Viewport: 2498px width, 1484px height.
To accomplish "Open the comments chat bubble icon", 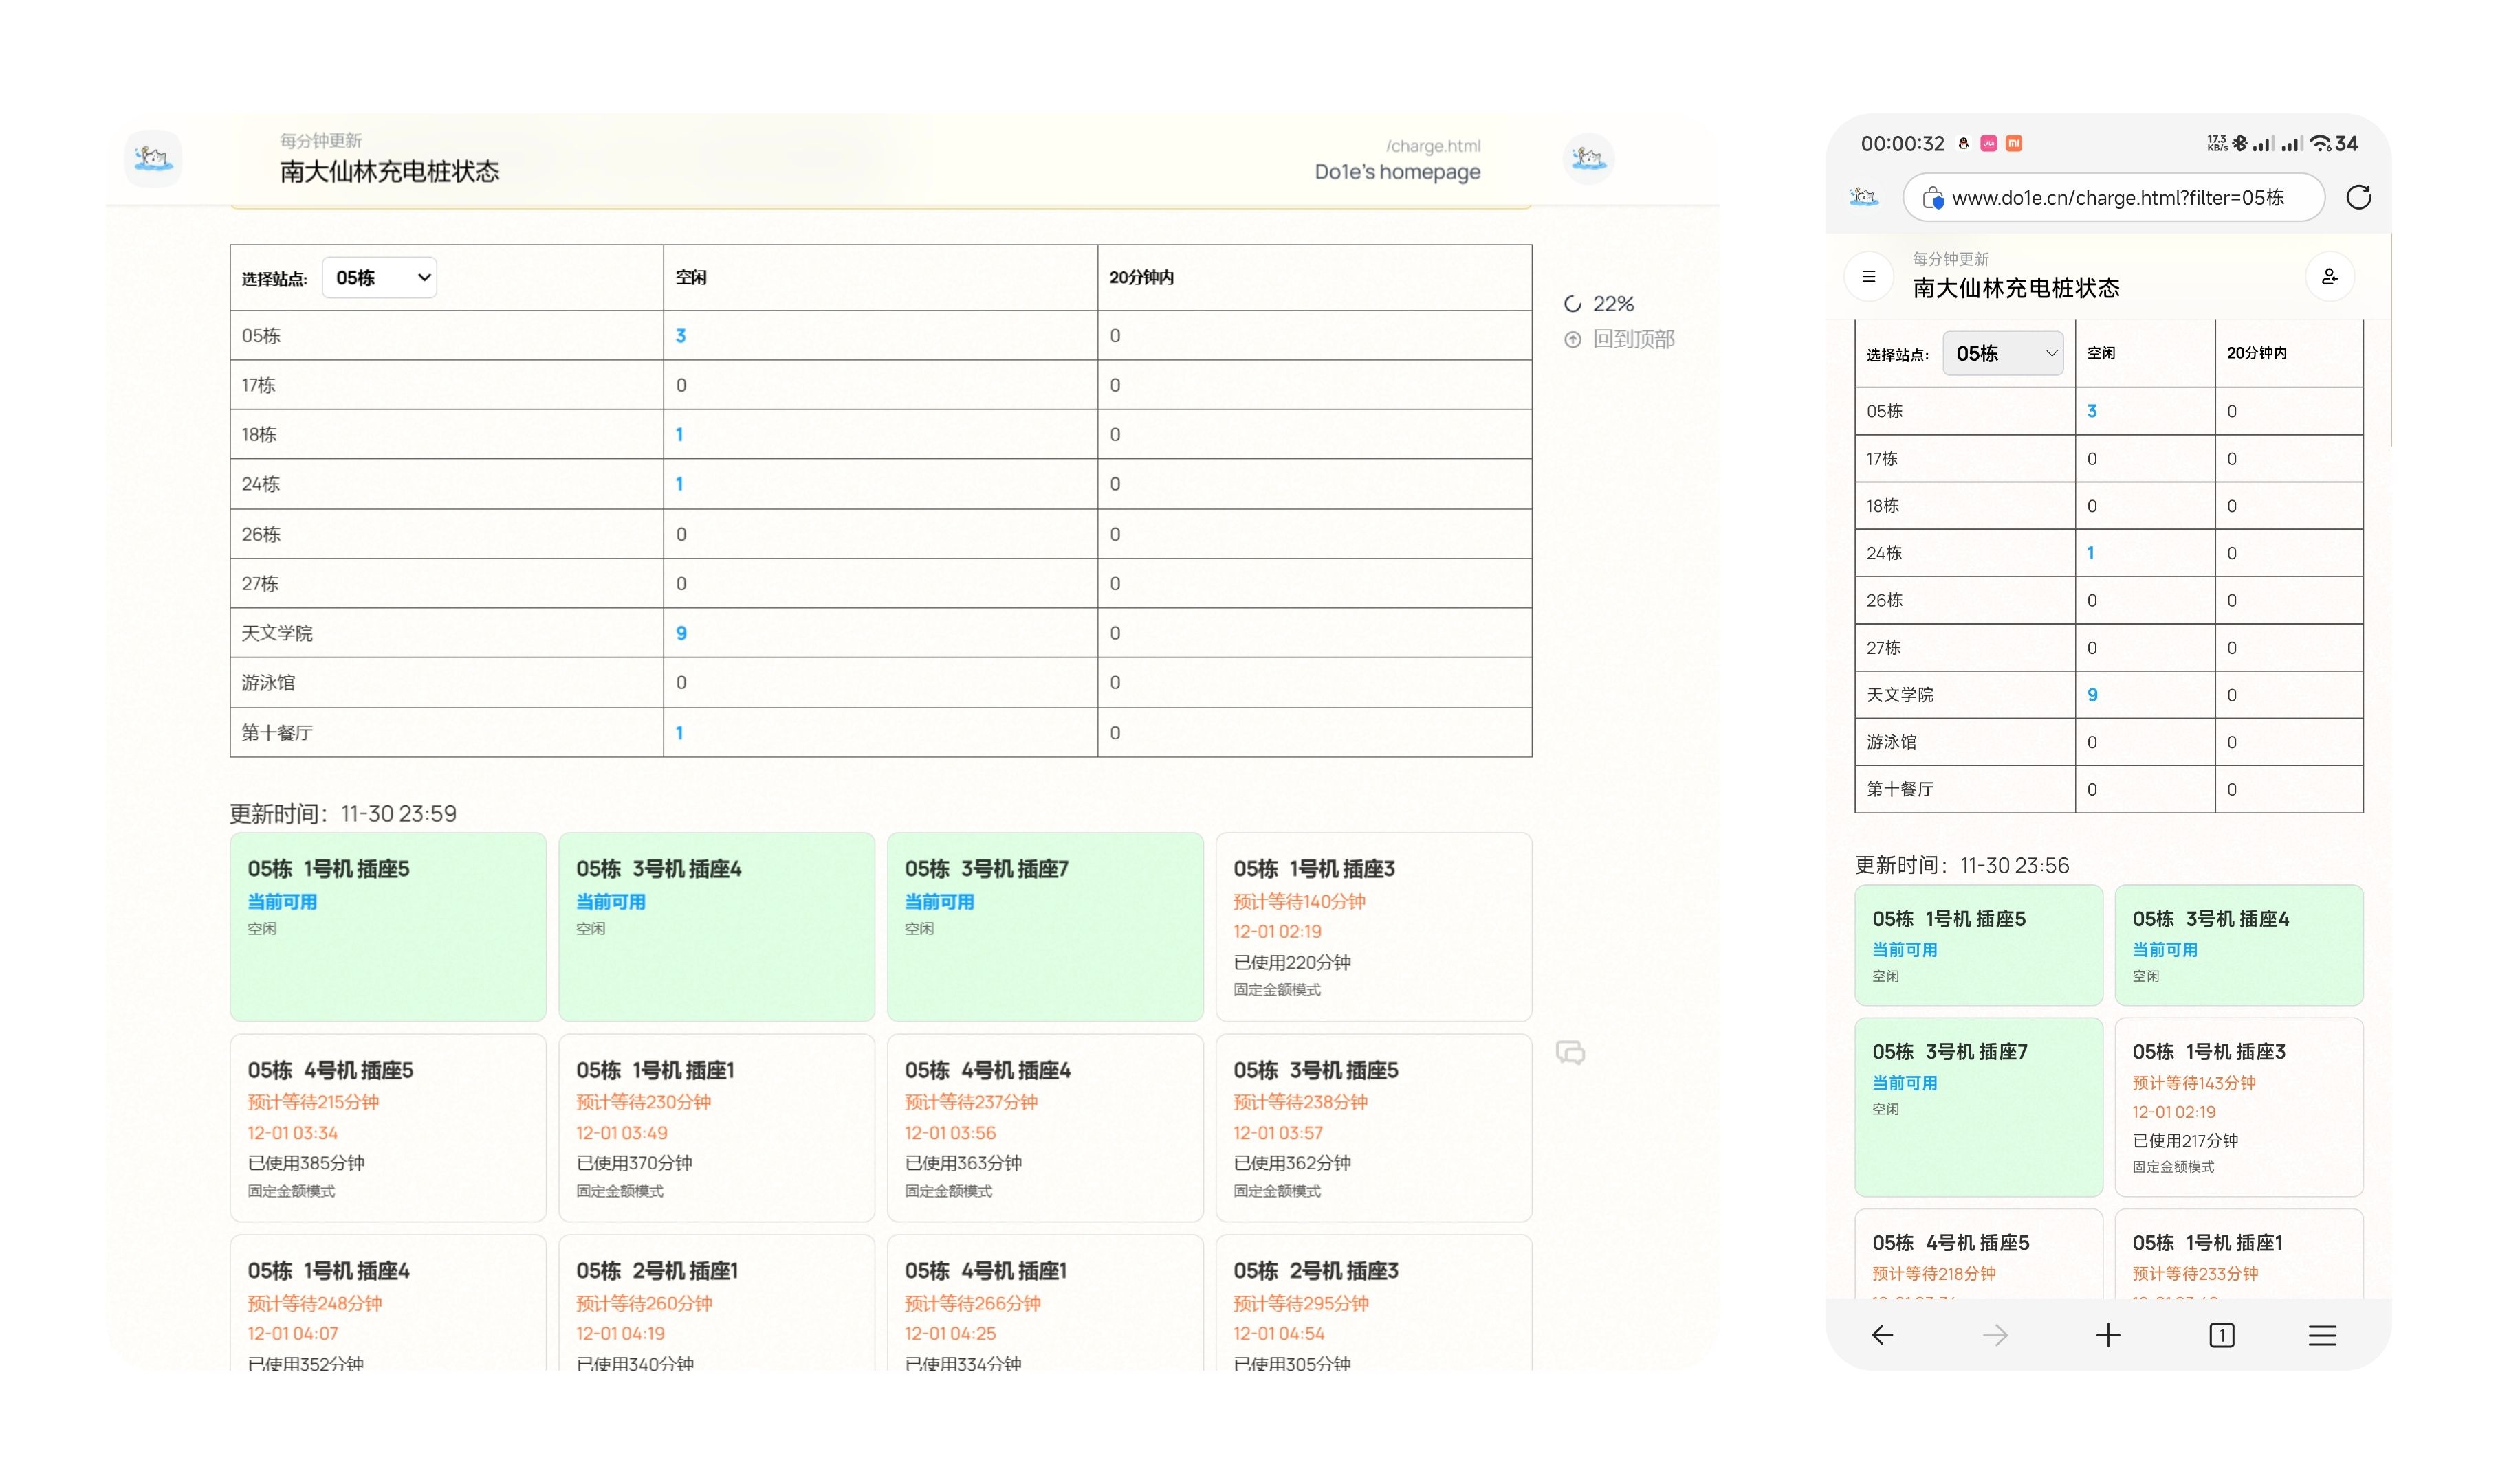I will pos(1569,1052).
